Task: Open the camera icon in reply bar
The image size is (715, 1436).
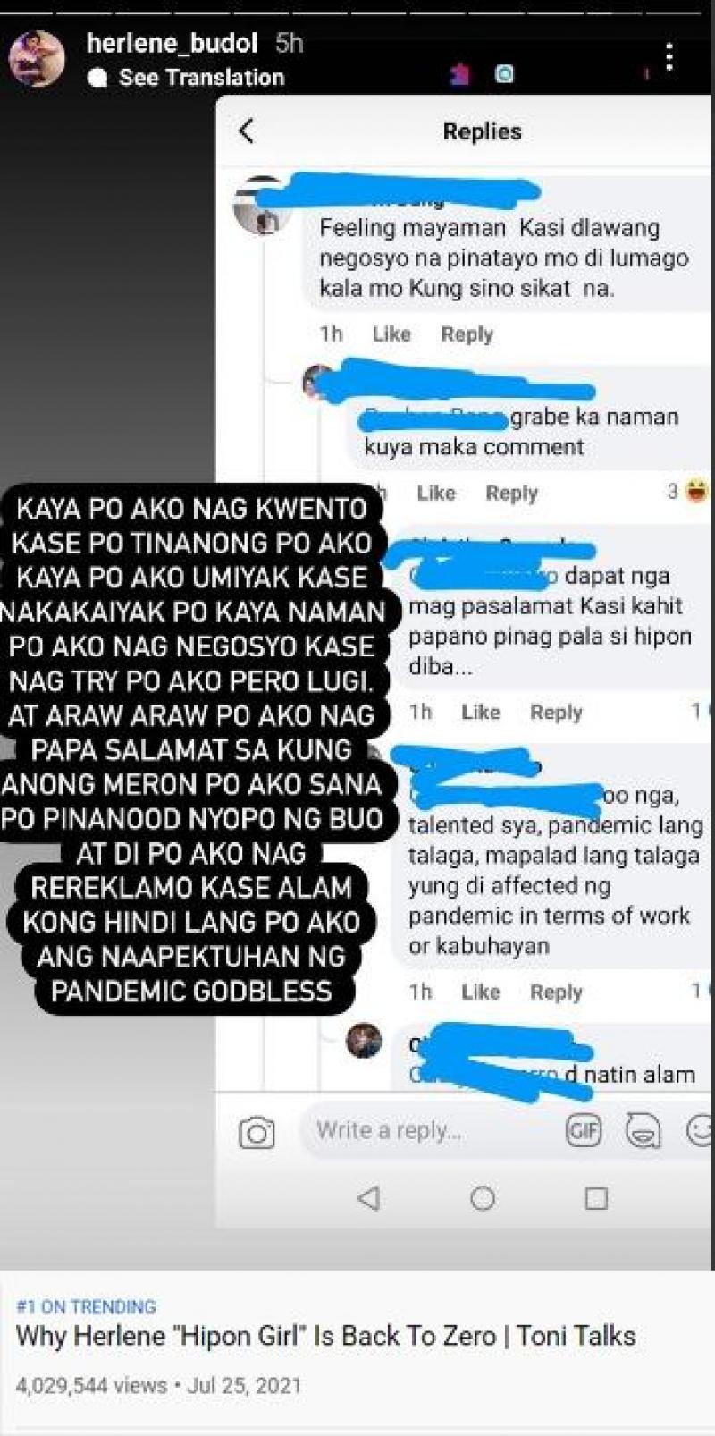Action: point(257,1133)
